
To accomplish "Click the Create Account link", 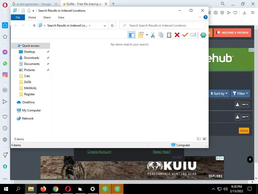I will pyautogui.click(x=99, y=152).
